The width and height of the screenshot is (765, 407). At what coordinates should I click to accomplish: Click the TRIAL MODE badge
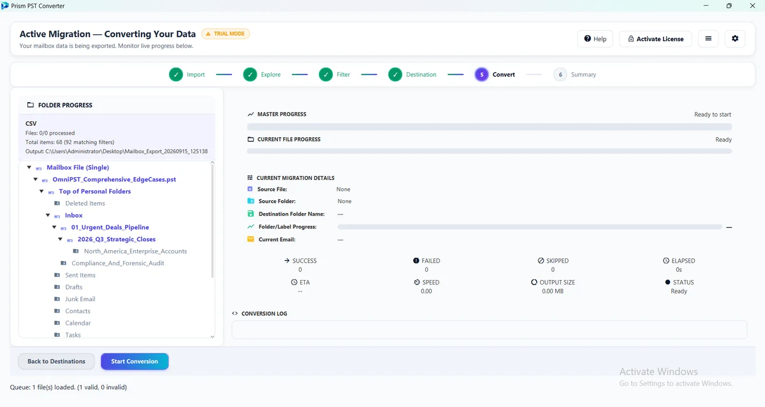[226, 34]
